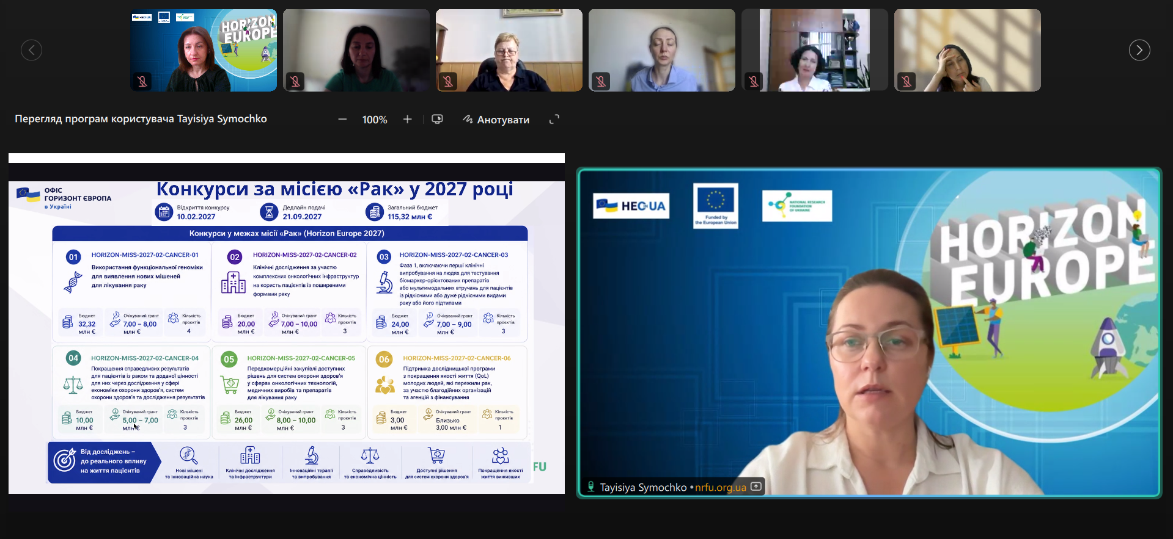Viewport: 1173px width, 539px height.
Task: Click the microscope icon above Інноваційні терапії
Action: pyautogui.click(x=312, y=455)
